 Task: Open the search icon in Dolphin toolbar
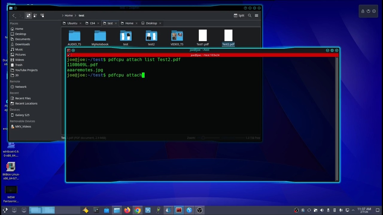coord(250,16)
